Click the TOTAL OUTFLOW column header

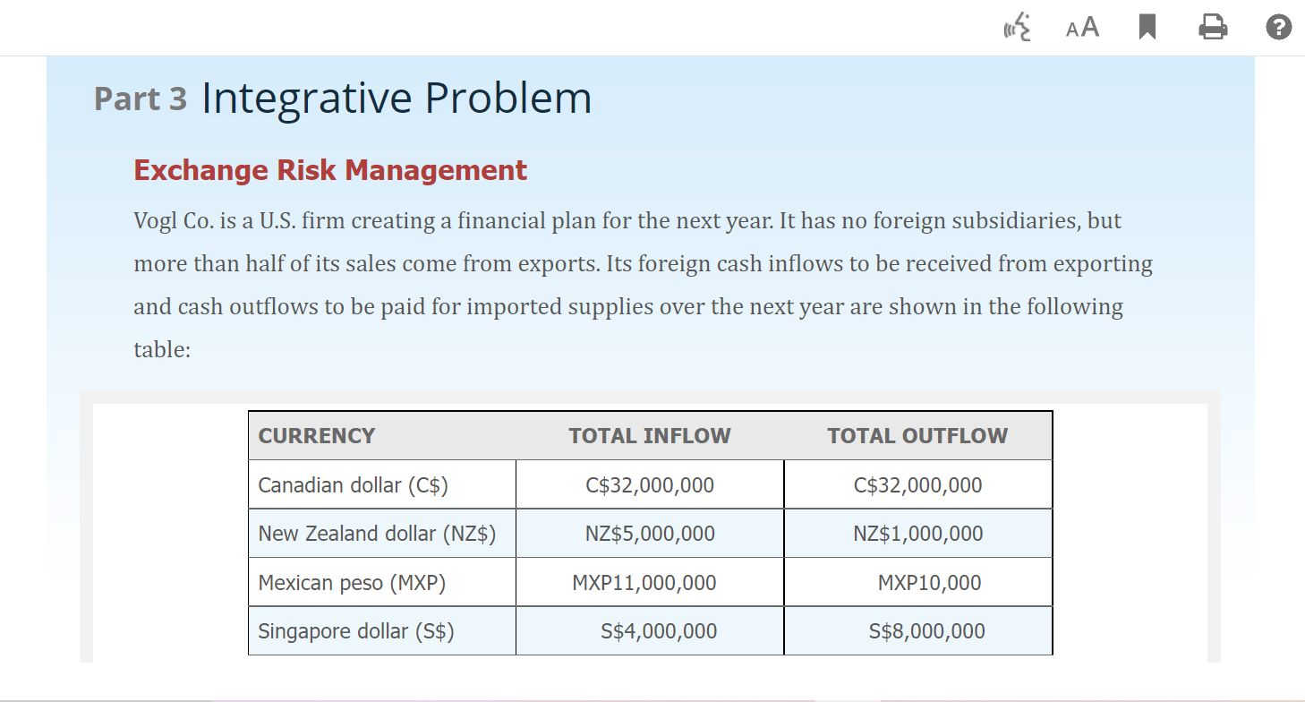[917, 435]
